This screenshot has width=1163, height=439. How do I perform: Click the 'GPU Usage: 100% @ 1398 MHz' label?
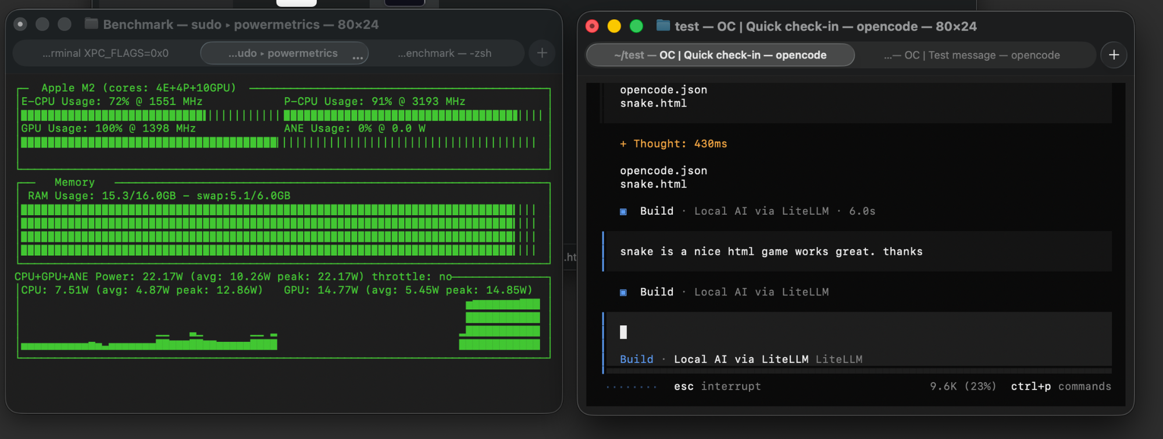click(108, 129)
